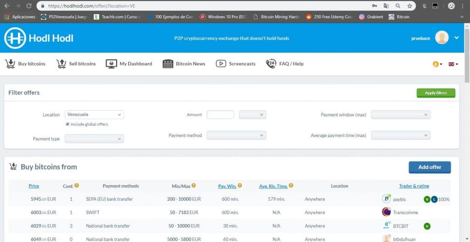This screenshot has width=470, height=242.
Task: Open Screencasts menu item
Action: point(236,64)
